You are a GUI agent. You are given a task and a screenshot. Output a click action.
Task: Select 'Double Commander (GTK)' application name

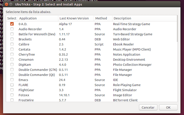38,70
